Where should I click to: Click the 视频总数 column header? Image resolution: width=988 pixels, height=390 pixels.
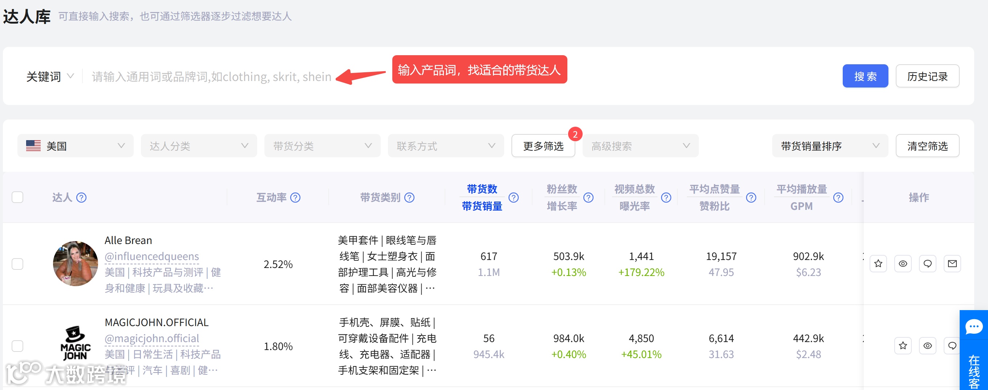point(634,189)
